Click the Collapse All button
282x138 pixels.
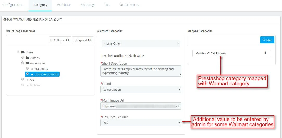coord(60,40)
